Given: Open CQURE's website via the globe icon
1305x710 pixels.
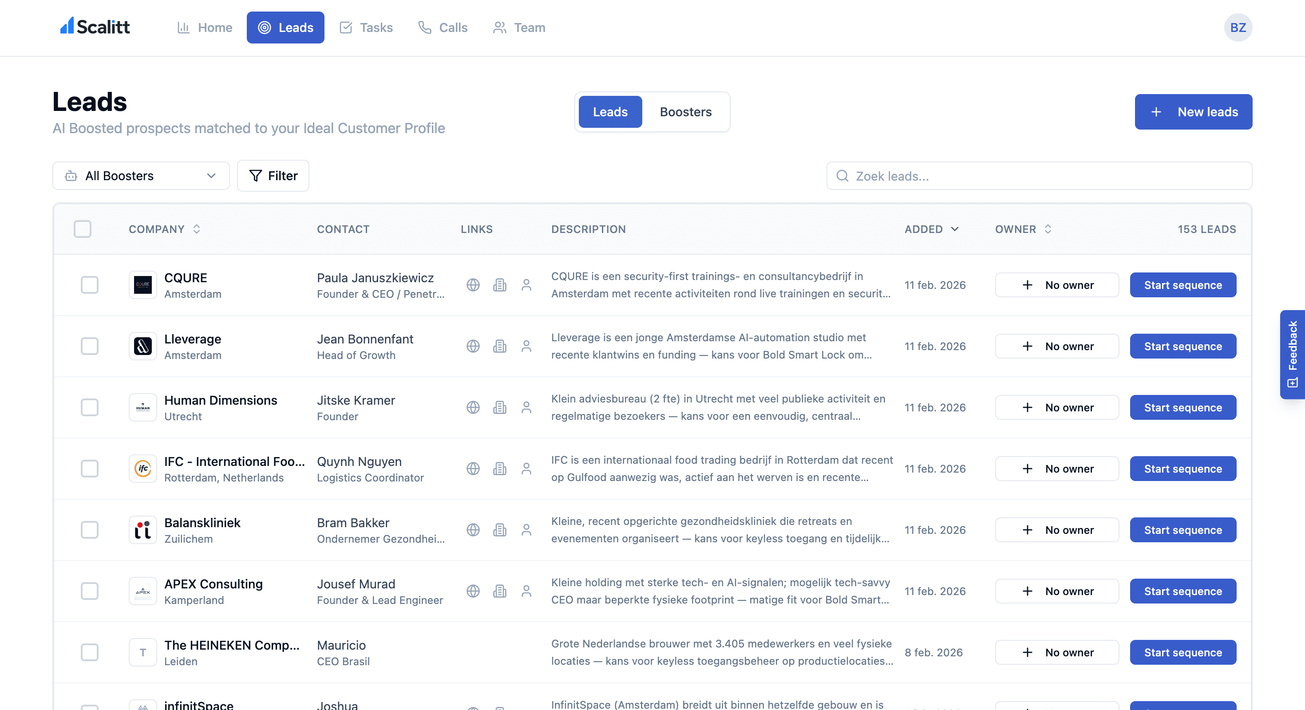Looking at the screenshot, I should [473, 284].
